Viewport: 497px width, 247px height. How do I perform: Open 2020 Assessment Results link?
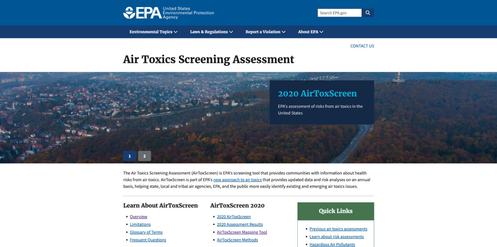click(x=240, y=224)
